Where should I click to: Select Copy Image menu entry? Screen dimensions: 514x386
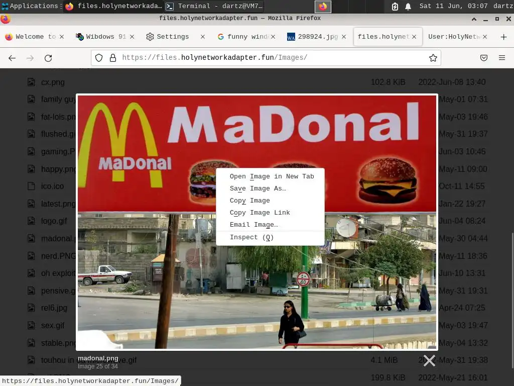click(270, 201)
